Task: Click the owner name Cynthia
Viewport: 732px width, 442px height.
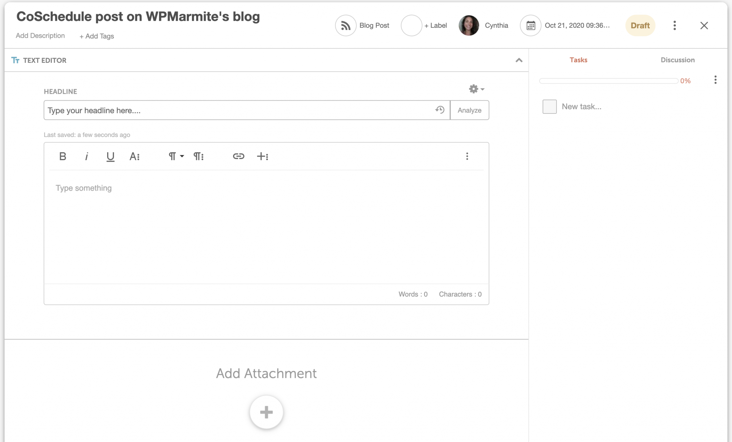Action: point(496,25)
